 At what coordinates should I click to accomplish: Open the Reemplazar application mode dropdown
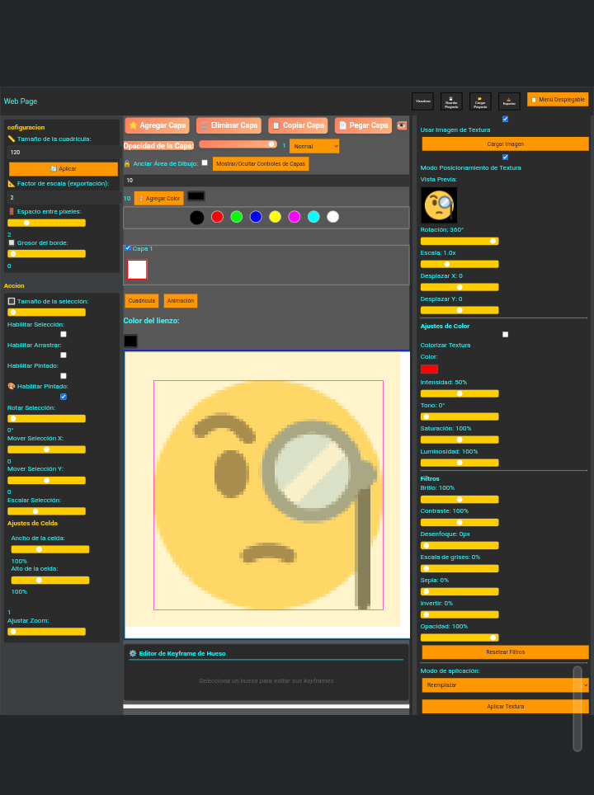click(x=505, y=685)
